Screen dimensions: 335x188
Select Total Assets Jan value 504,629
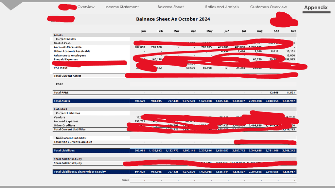coord(140,101)
